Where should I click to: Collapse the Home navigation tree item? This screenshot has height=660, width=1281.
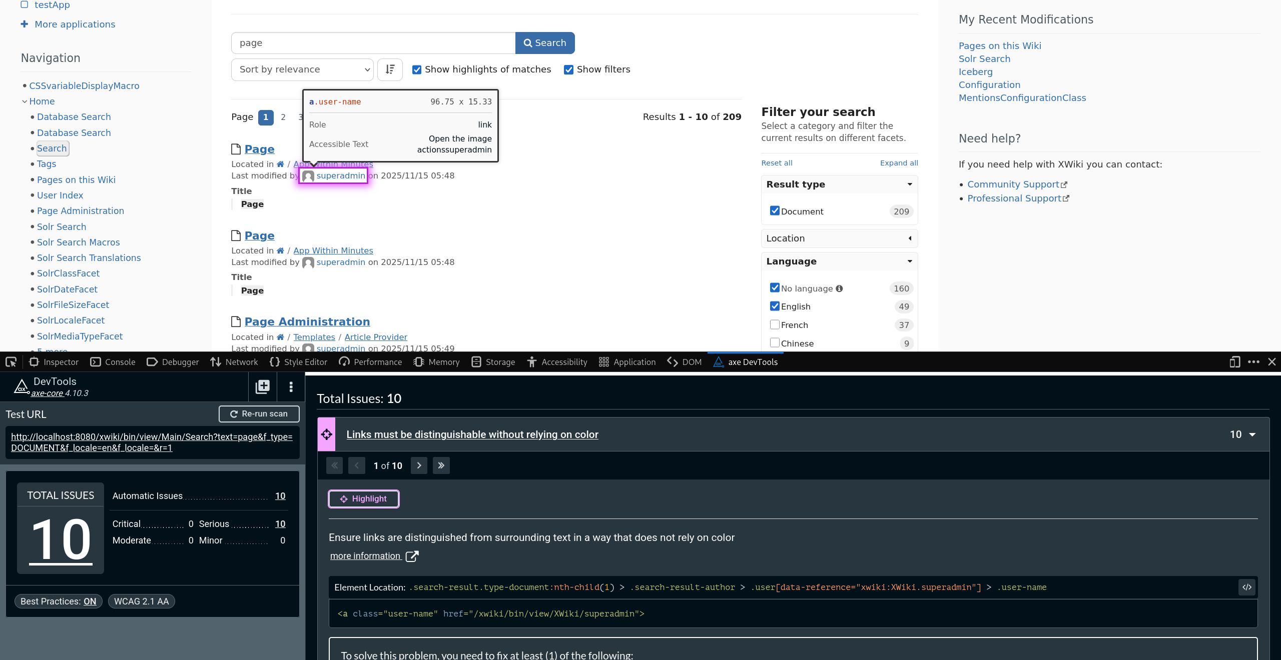[24, 101]
